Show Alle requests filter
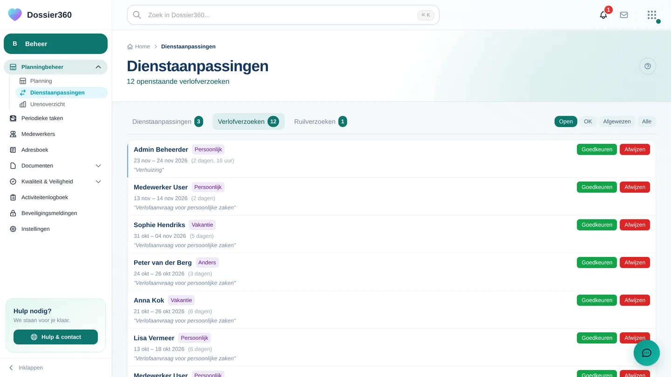Screen dimensions: 671x377 tap(647, 121)
